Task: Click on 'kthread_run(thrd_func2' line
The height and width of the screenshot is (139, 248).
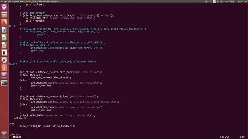Action: click(x=59, y=97)
